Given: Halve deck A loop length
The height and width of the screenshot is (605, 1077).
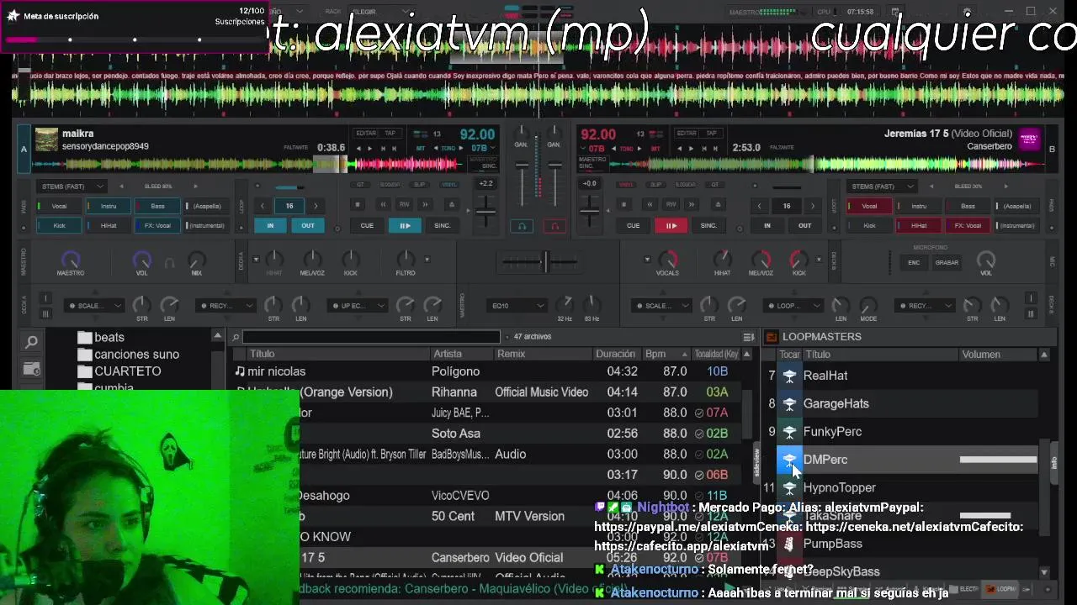Looking at the screenshot, I should [x=263, y=206].
